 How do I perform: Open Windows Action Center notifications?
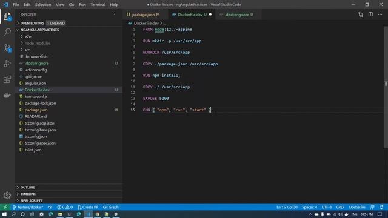[380, 214]
